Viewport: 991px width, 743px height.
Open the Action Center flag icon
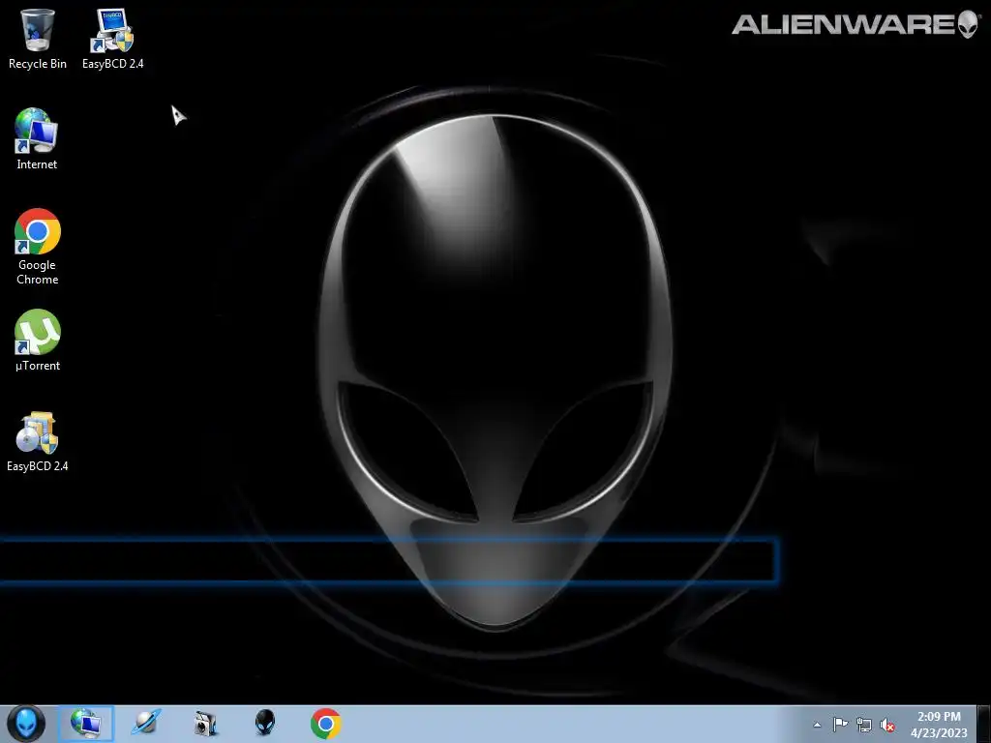tap(840, 725)
